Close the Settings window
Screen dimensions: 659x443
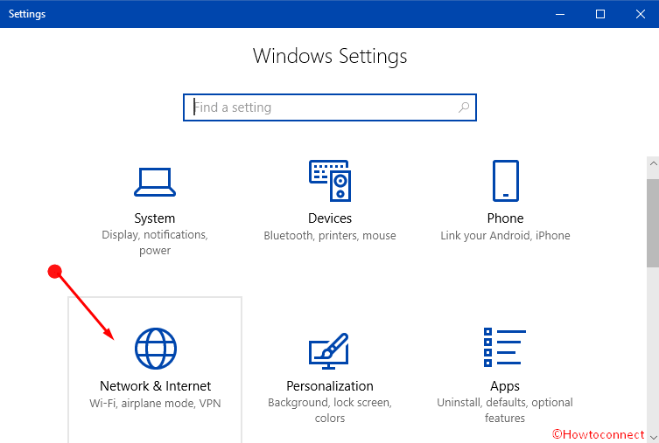point(640,14)
